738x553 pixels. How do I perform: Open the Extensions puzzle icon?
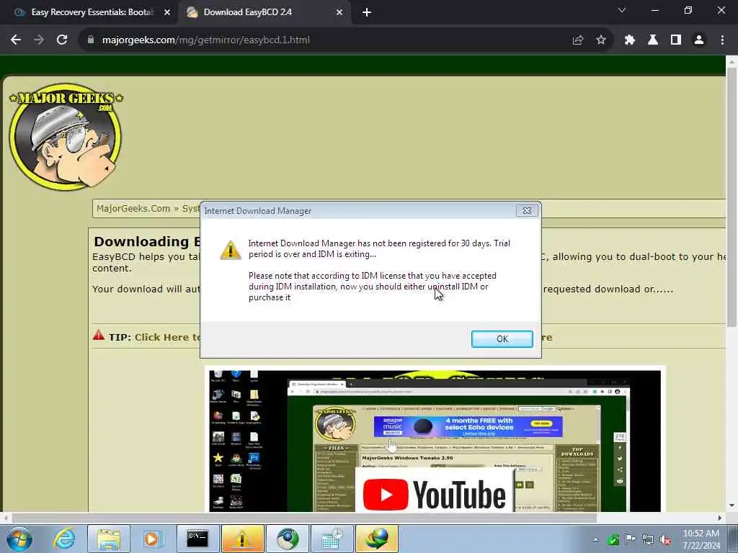(x=630, y=40)
